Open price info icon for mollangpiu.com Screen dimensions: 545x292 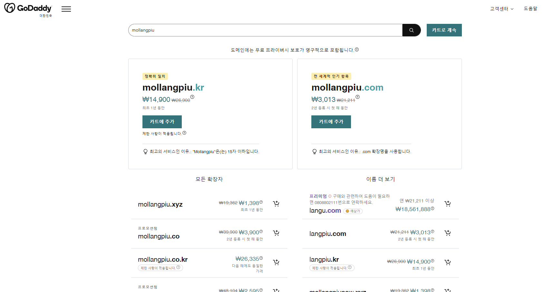pos(357,97)
